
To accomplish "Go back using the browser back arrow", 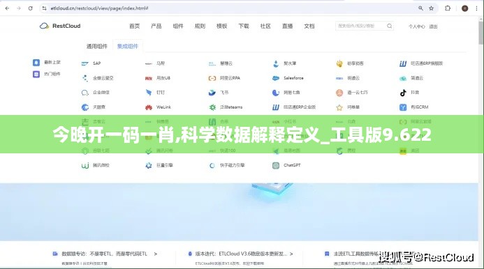I will 7,8.
